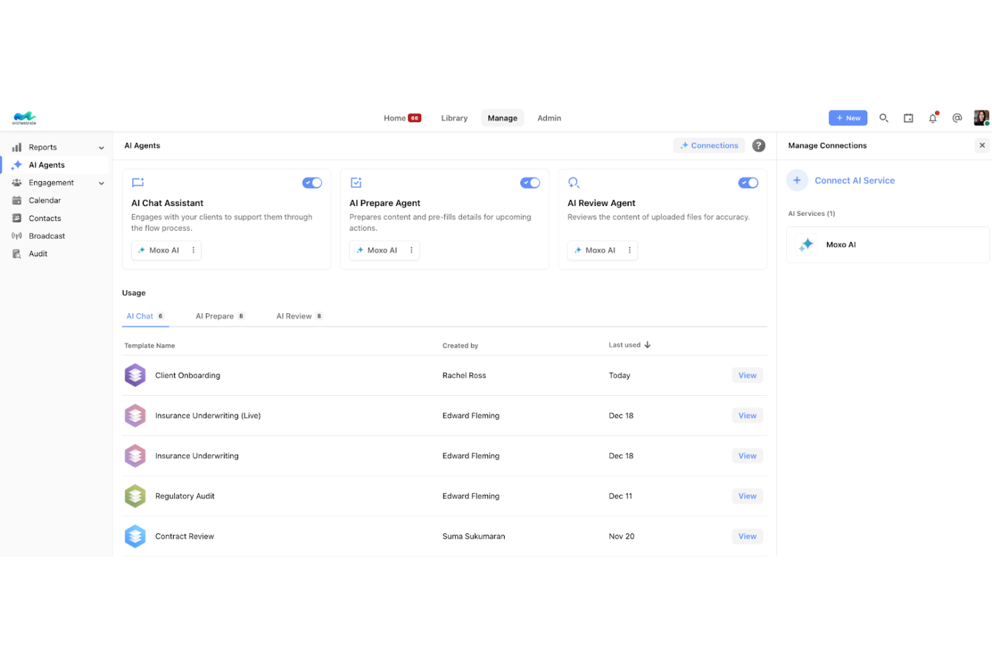Click the notification bell icon
This screenshot has height=662, width=992.
tap(932, 118)
